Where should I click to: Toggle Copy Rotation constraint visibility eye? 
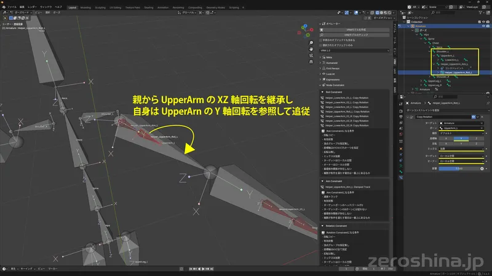[x=474, y=117]
